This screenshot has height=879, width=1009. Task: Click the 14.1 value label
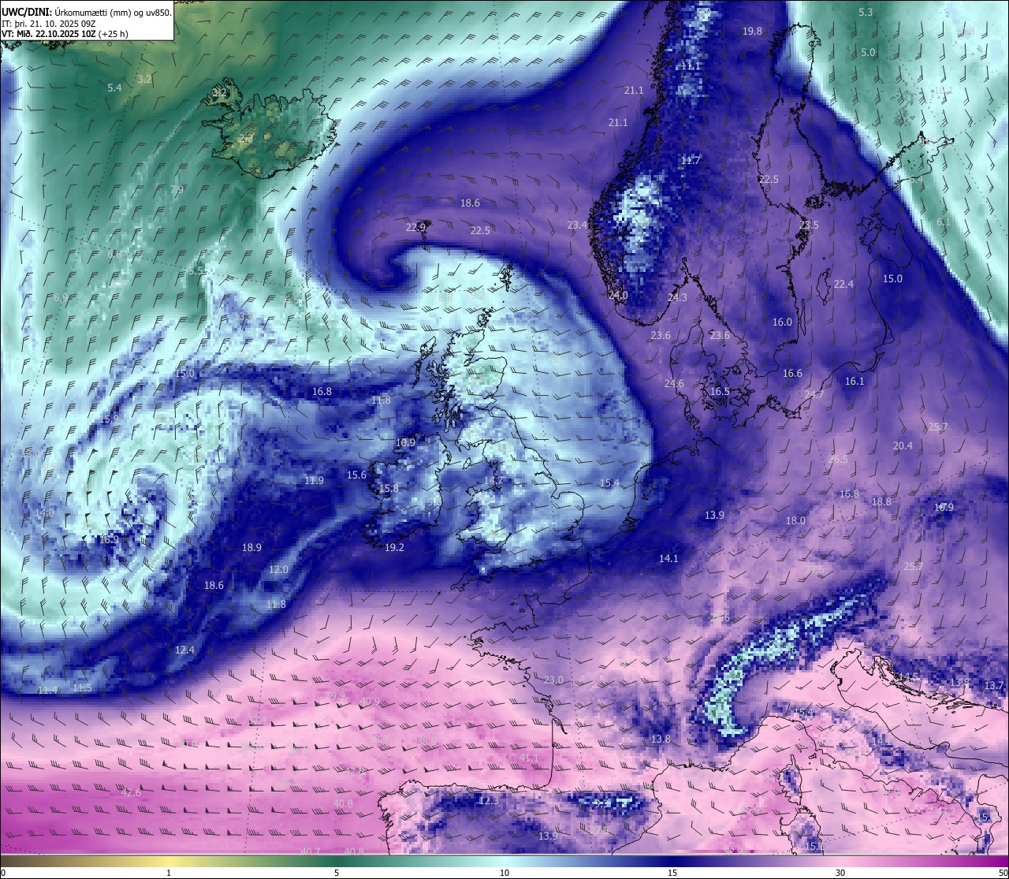[668, 558]
